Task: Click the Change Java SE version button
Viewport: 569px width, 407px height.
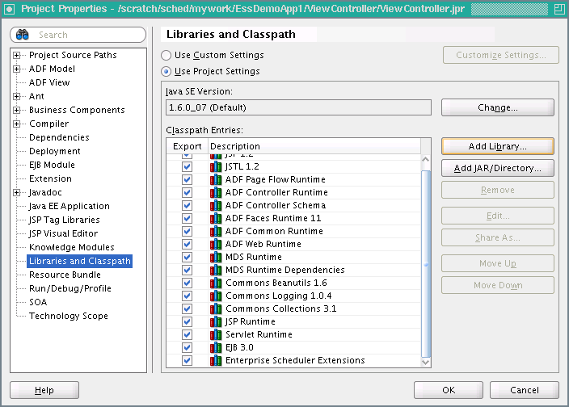Action: (x=498, y=107)
